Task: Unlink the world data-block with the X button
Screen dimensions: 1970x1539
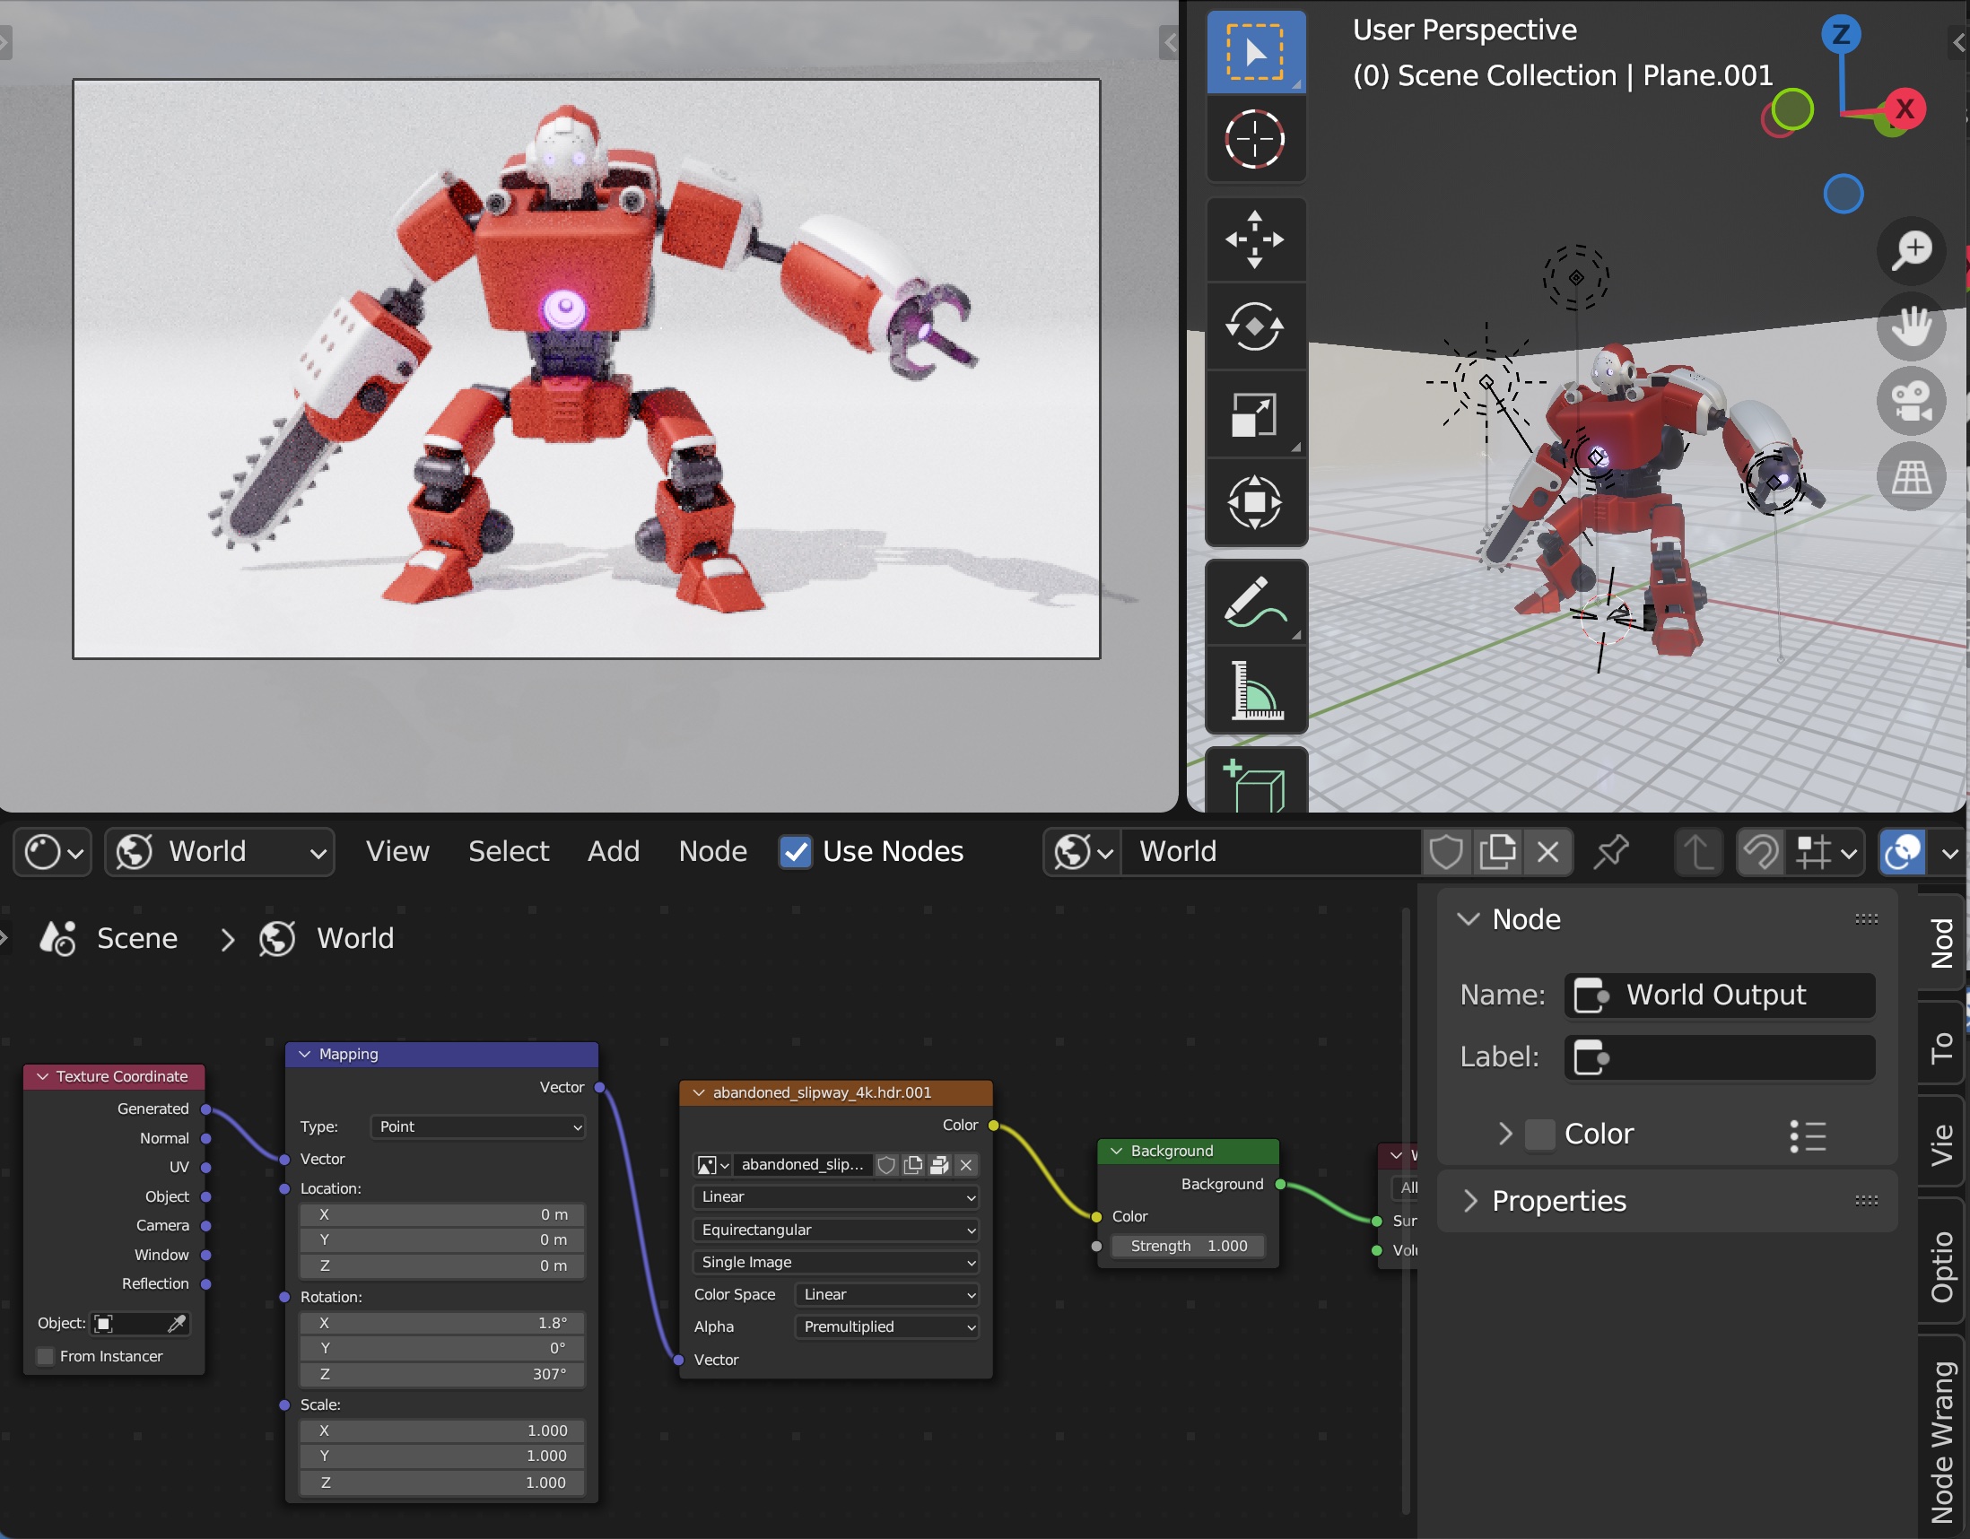Action: [x=1547, y=852]
